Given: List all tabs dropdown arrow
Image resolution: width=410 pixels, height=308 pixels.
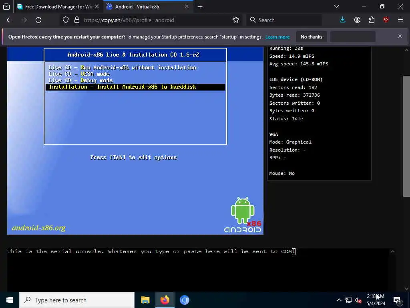Looking at the screenshot, I should pyautogui.click(x=337, y=6).
